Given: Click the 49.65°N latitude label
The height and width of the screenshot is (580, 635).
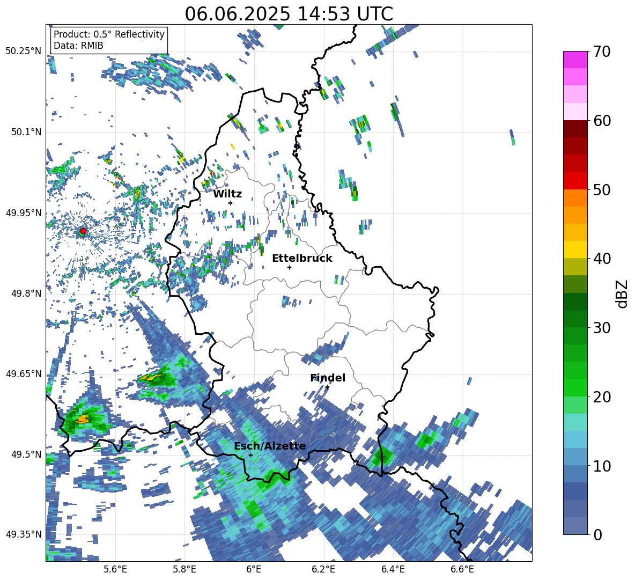Looking at the screenshot, I should [24, 373].
